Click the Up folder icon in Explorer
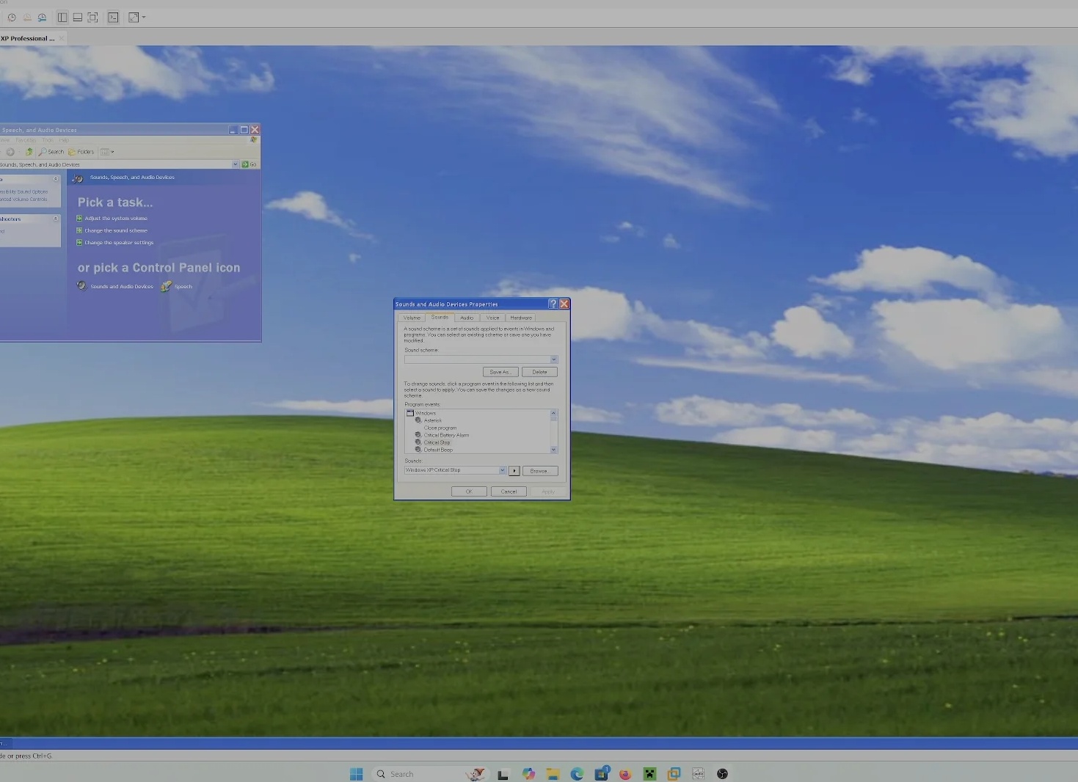 29,152
